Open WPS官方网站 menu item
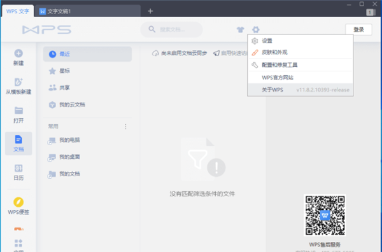The width and height of the screenshot is (382, 252). (x=300, y=78)
